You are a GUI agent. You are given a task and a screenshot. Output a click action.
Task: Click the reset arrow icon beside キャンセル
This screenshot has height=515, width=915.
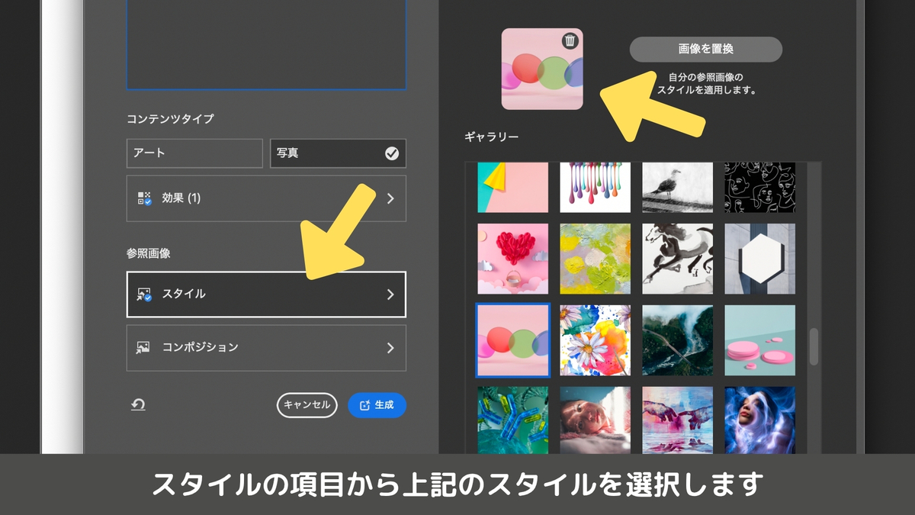(138, 405)
